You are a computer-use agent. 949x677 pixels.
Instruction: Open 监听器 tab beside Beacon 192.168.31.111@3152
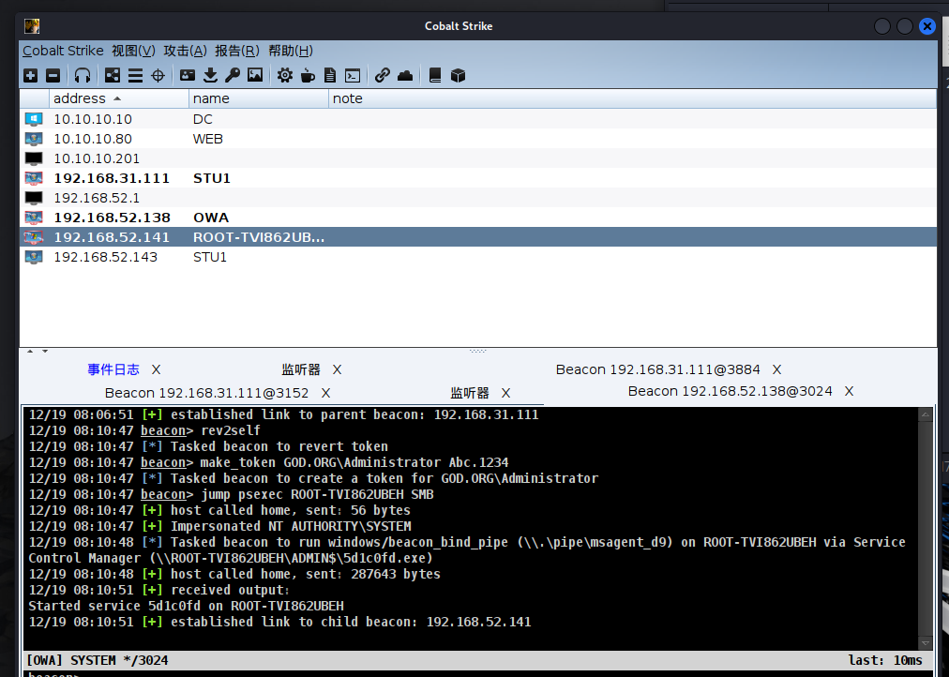[470, 393]
